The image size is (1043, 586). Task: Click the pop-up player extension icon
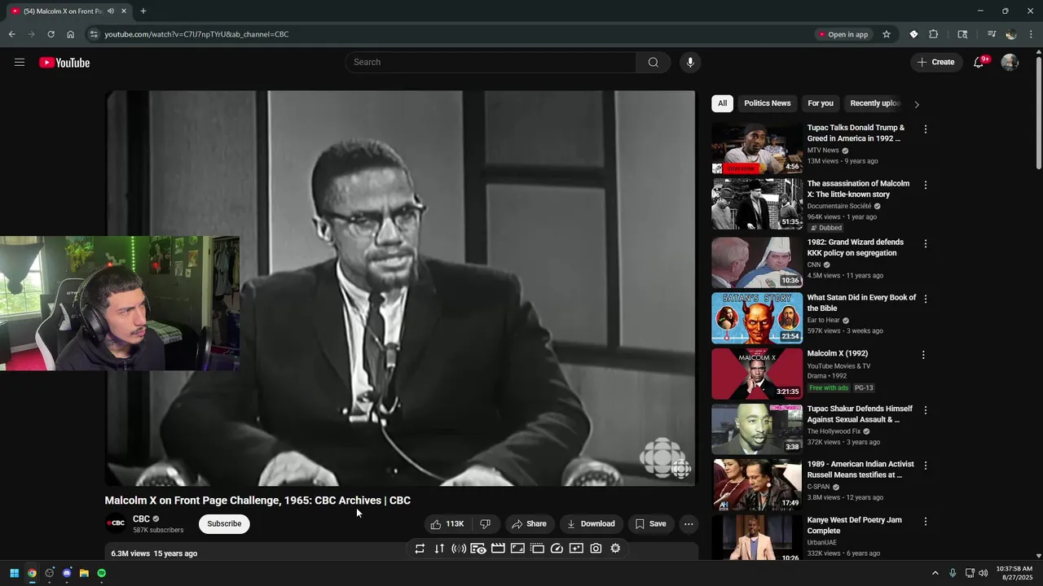click(537, 549)
